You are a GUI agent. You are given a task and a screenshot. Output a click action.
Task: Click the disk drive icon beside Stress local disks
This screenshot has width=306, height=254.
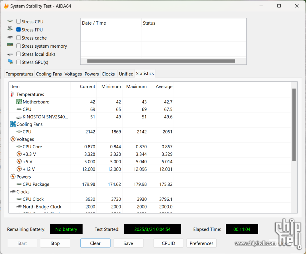[10, 54]
